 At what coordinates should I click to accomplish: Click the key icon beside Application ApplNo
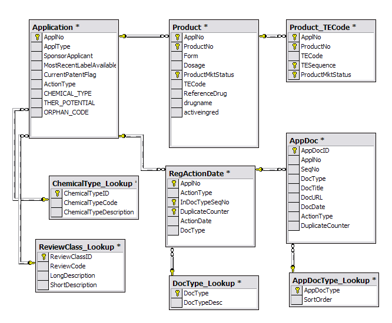click(x=36, y=37)
